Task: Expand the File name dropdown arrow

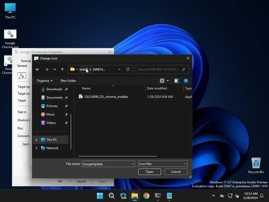Action: [x=133, y=164]
